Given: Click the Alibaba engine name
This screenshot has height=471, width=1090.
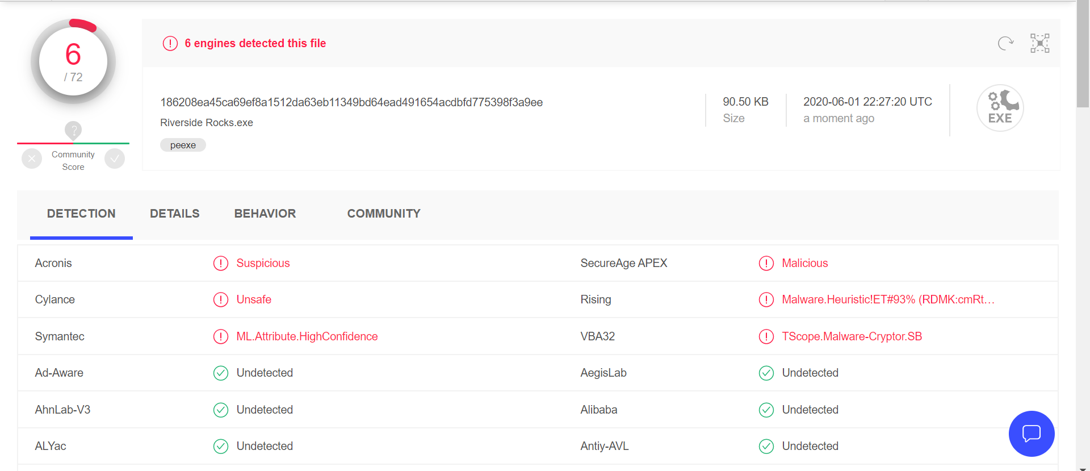Looking at the screenshot, I should pyautogui.click(x=599, y=410).
